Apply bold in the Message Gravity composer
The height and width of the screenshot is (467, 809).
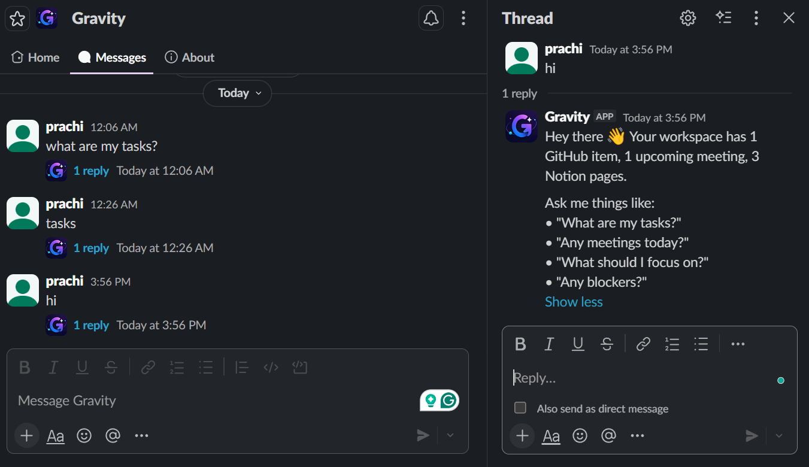click(25, 367)
